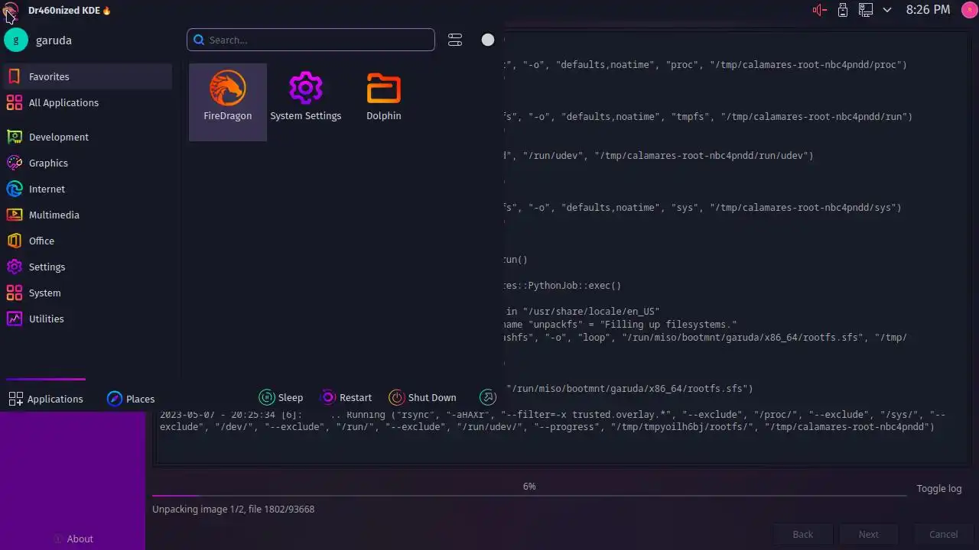The image size is (979, 550).
Task: Click the application launcher icon in top panel
Action: (11, 11)
